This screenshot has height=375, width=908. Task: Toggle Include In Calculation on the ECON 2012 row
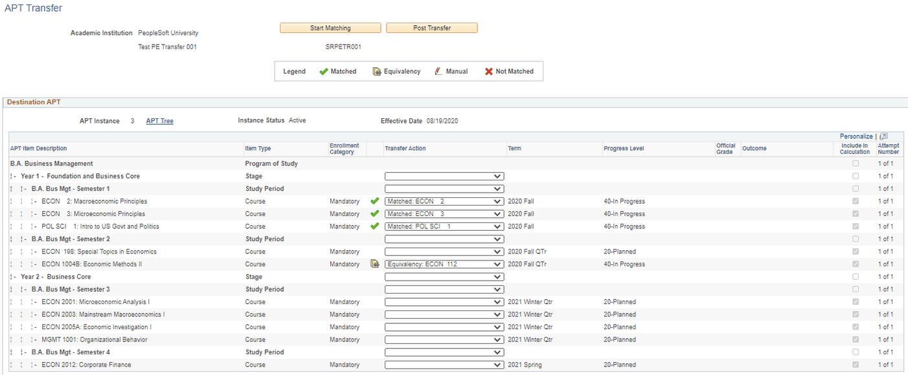856,365
